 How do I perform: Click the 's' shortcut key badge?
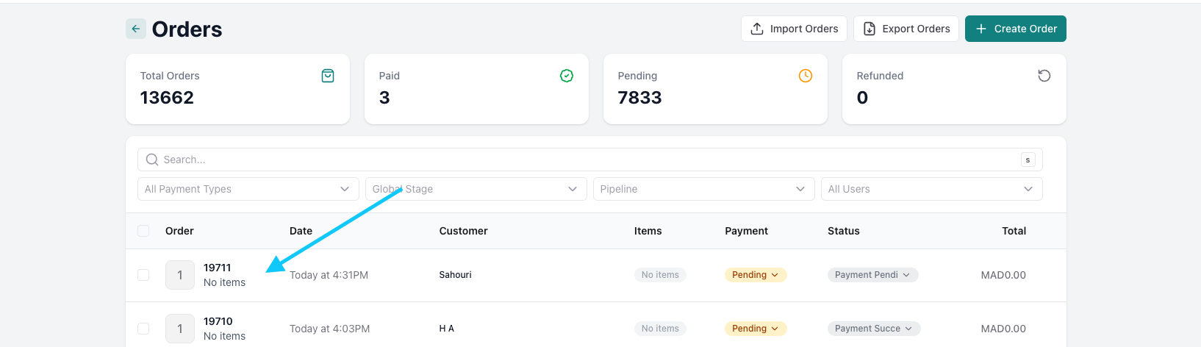pyautogui.click(x=1028, y=160)
